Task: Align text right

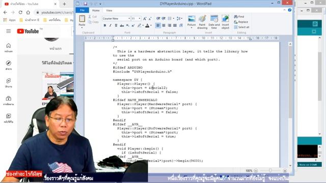Action: [170, 25]
